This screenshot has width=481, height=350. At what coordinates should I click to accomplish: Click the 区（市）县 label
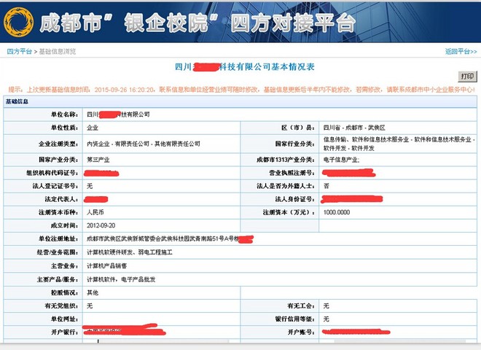[298, 128]
